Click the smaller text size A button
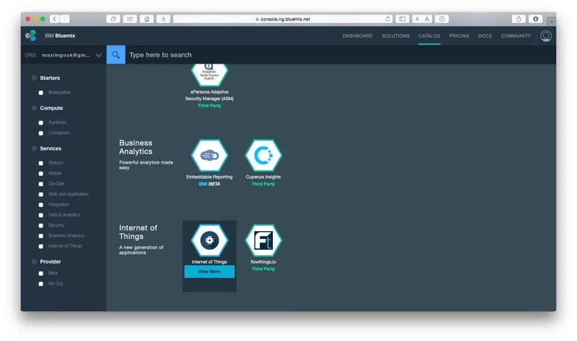This screenshot has width=577, height=341. click(417, 19)
